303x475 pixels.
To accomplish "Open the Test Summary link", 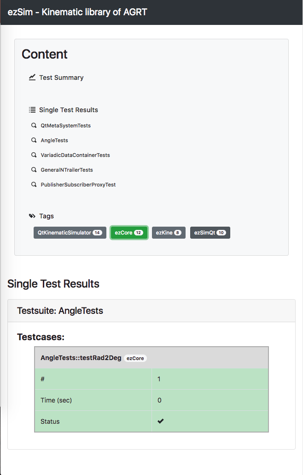I will click(x=61, y=78).
